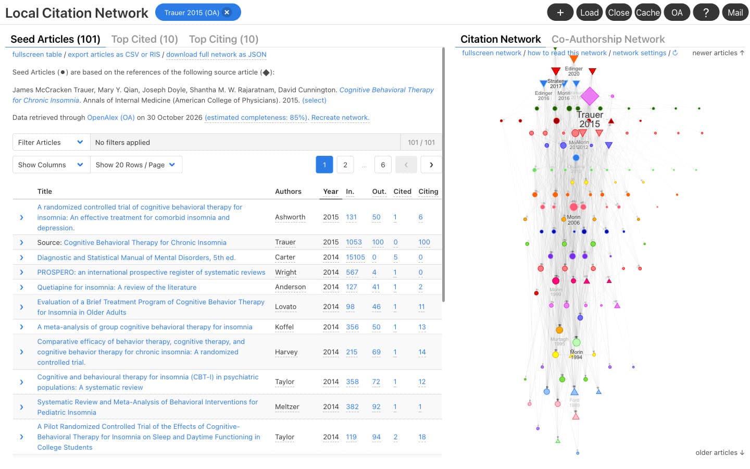
Task: Switch to Top Citing (10) tab
Action: 223,39
